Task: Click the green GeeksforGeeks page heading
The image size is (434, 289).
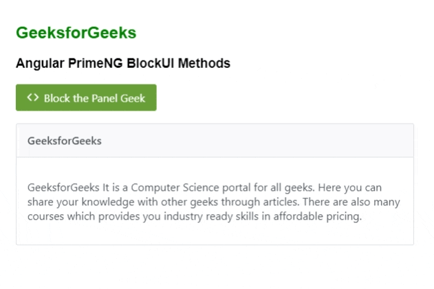Action: tap(76, 33)
